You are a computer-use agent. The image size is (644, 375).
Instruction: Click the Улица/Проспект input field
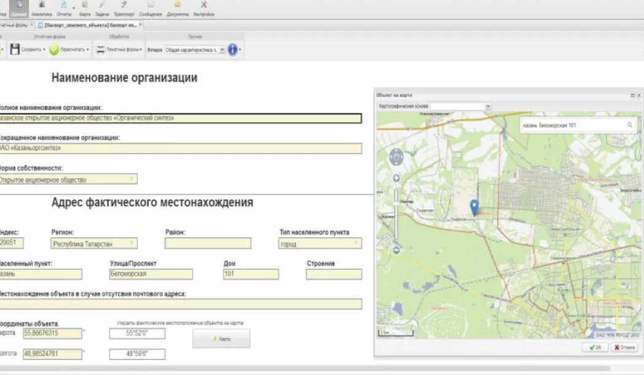[151, 274]
